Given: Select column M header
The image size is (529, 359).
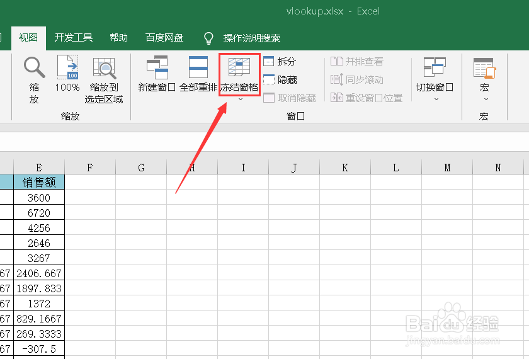Looking at the screenshot, I should [447, 168].
